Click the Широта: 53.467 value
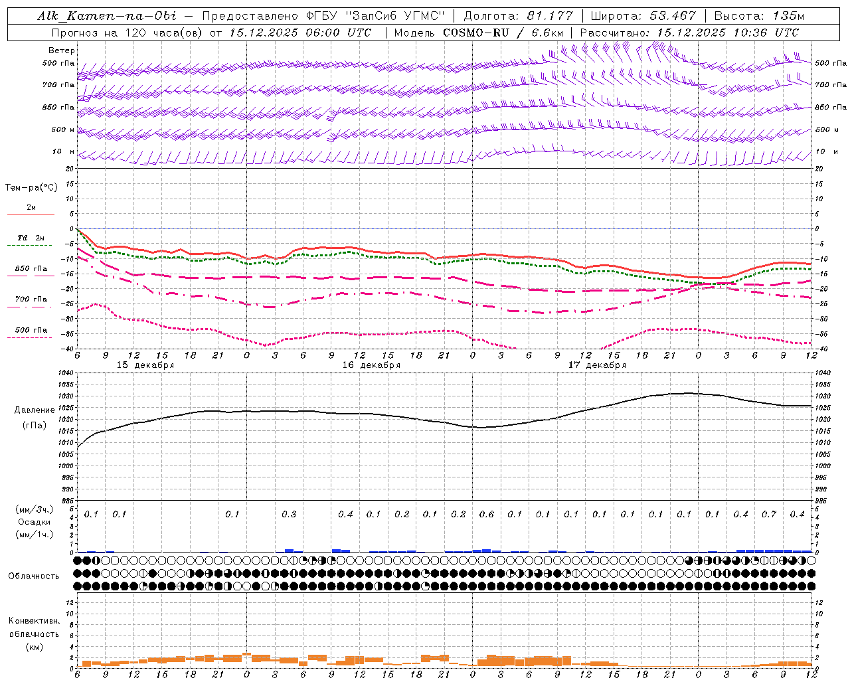Viewport: 850px width, 680px height. (x=643, y=16)
